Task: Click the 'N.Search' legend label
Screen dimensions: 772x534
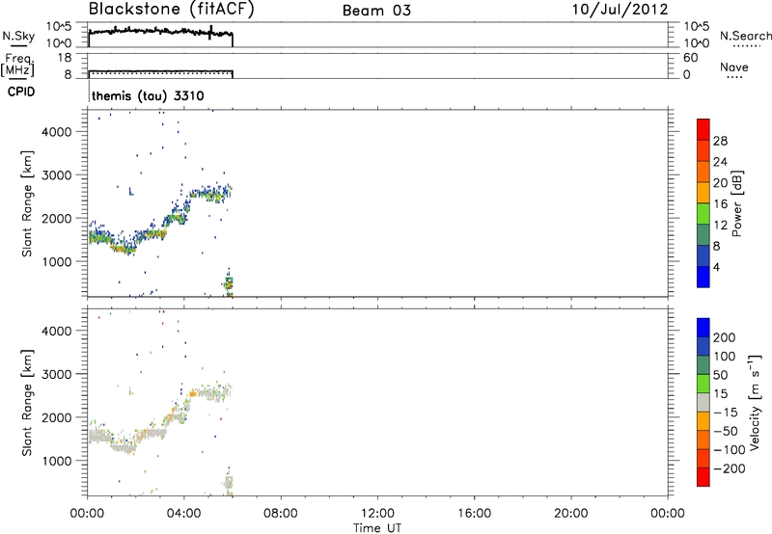Action: click(x=745, y=36)
